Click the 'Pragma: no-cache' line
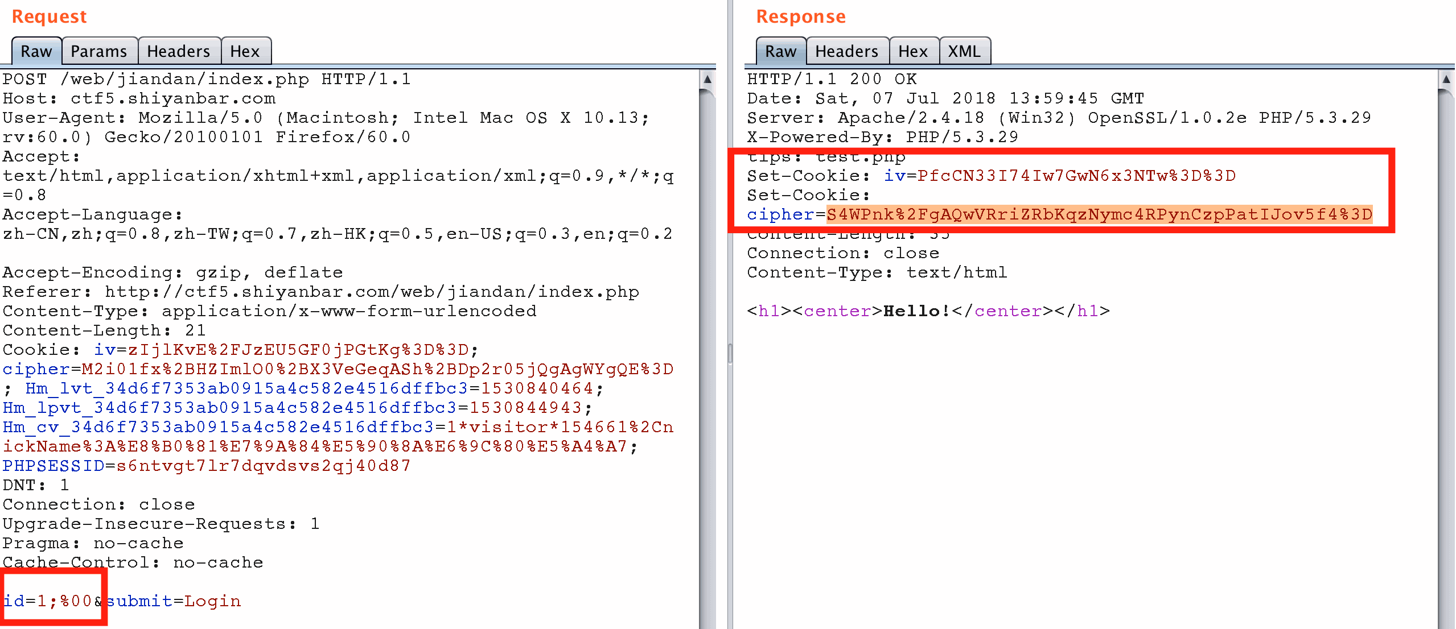The image size is (1456, 629). click(93, 543)
